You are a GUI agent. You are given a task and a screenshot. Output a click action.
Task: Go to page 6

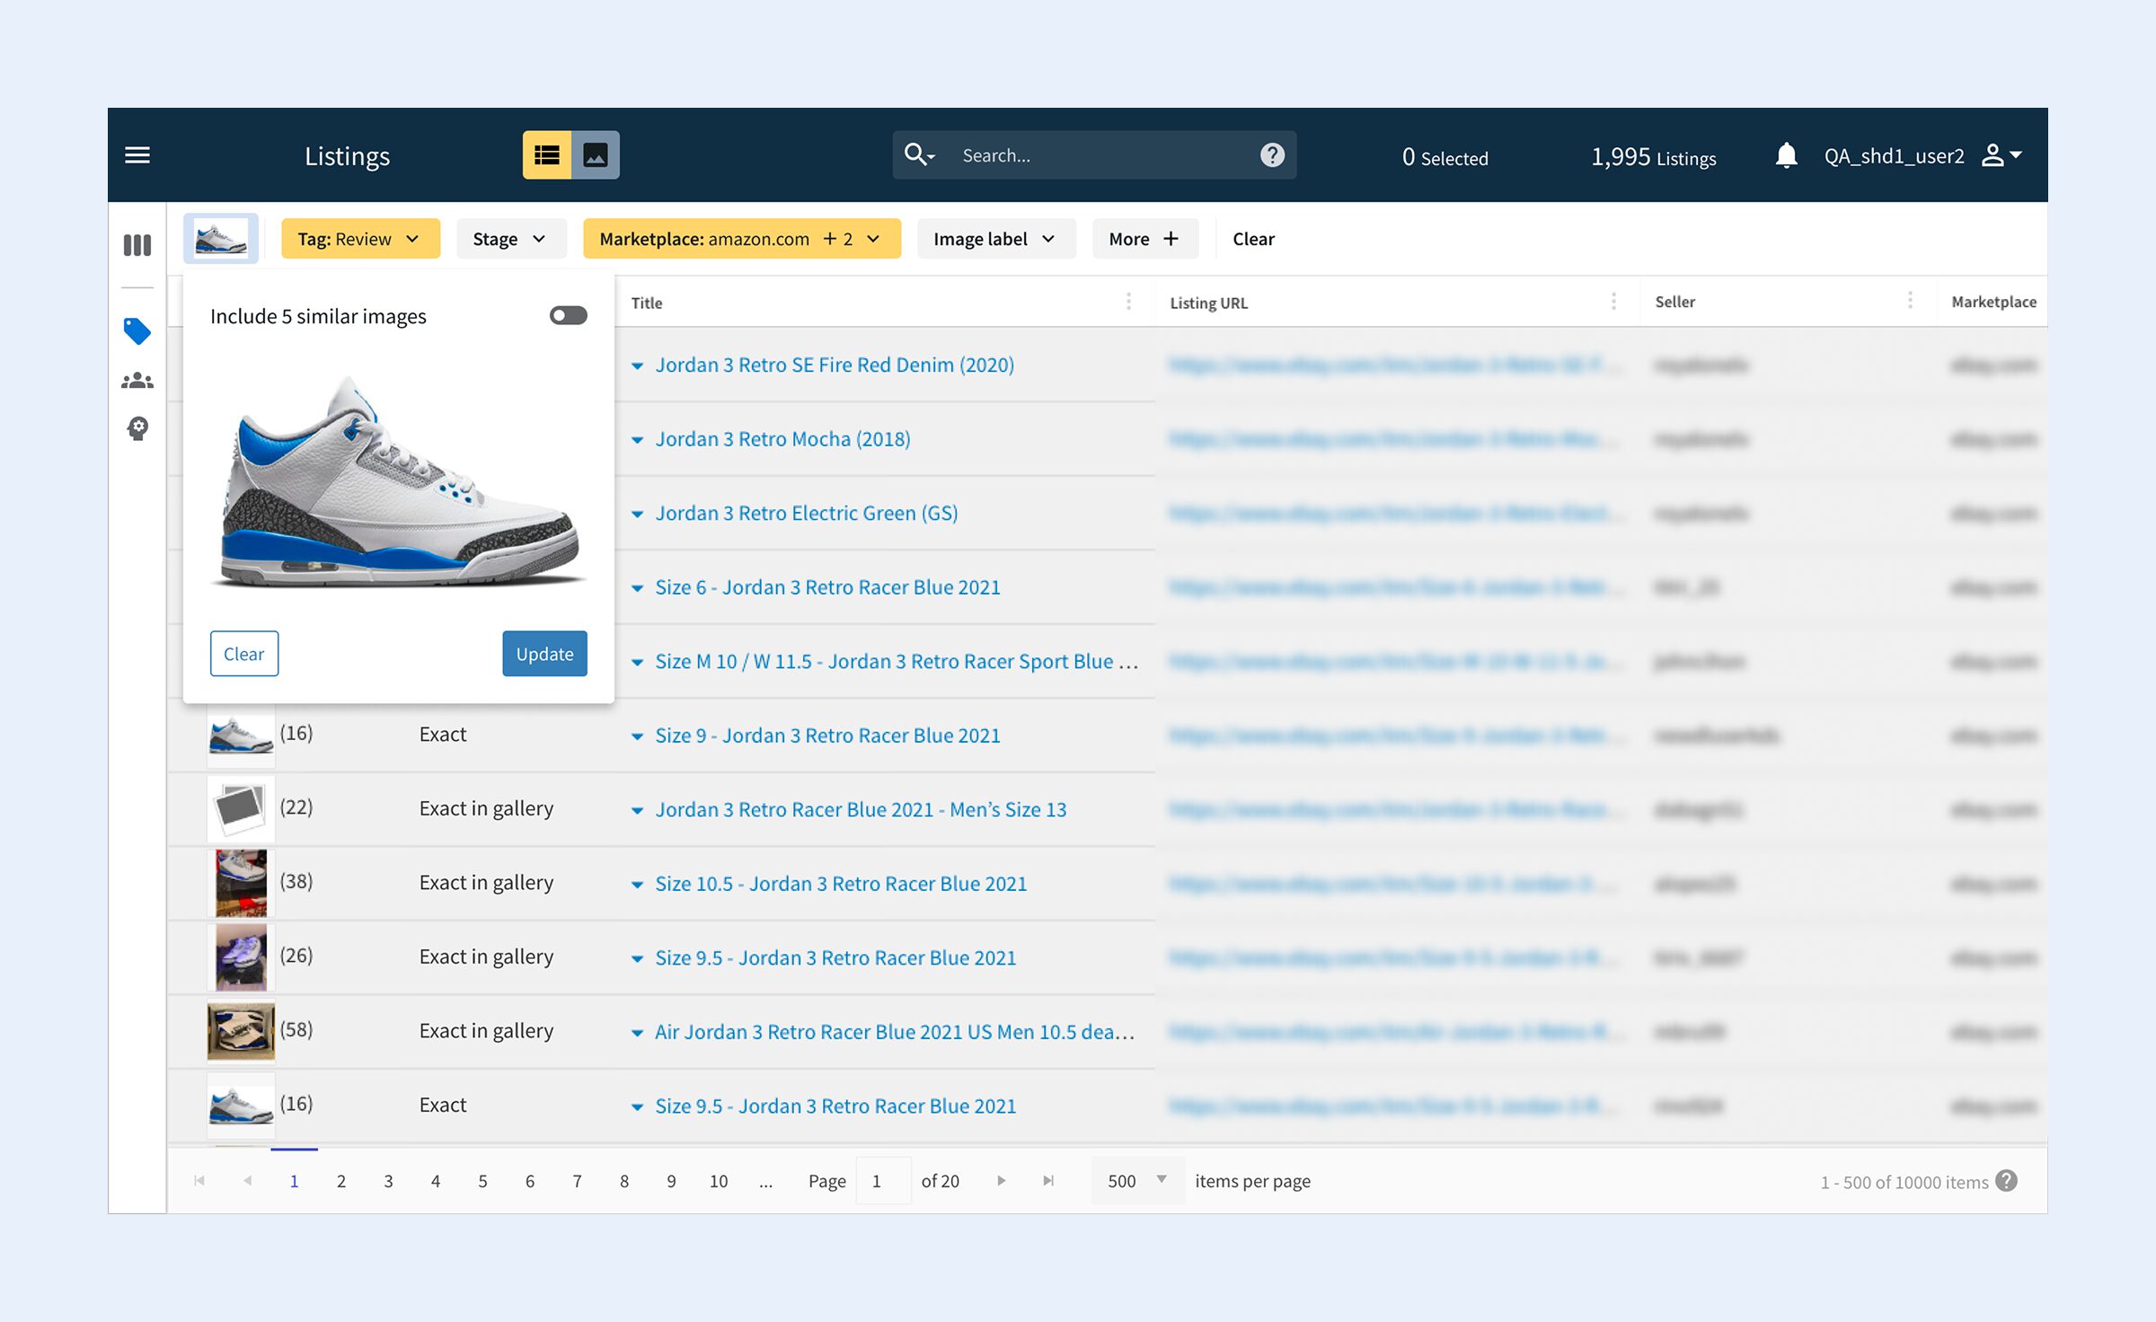(530, 1181)
